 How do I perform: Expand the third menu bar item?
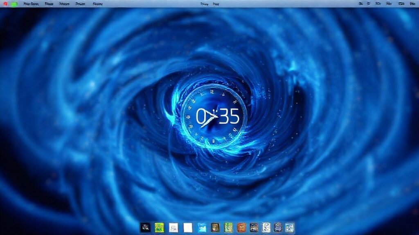point(64,4)
